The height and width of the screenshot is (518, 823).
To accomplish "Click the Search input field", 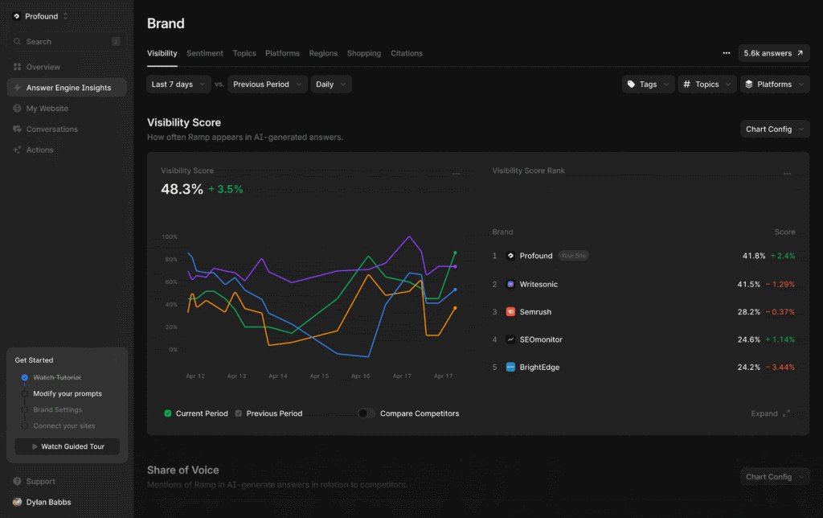I will (x=66, y=42).
